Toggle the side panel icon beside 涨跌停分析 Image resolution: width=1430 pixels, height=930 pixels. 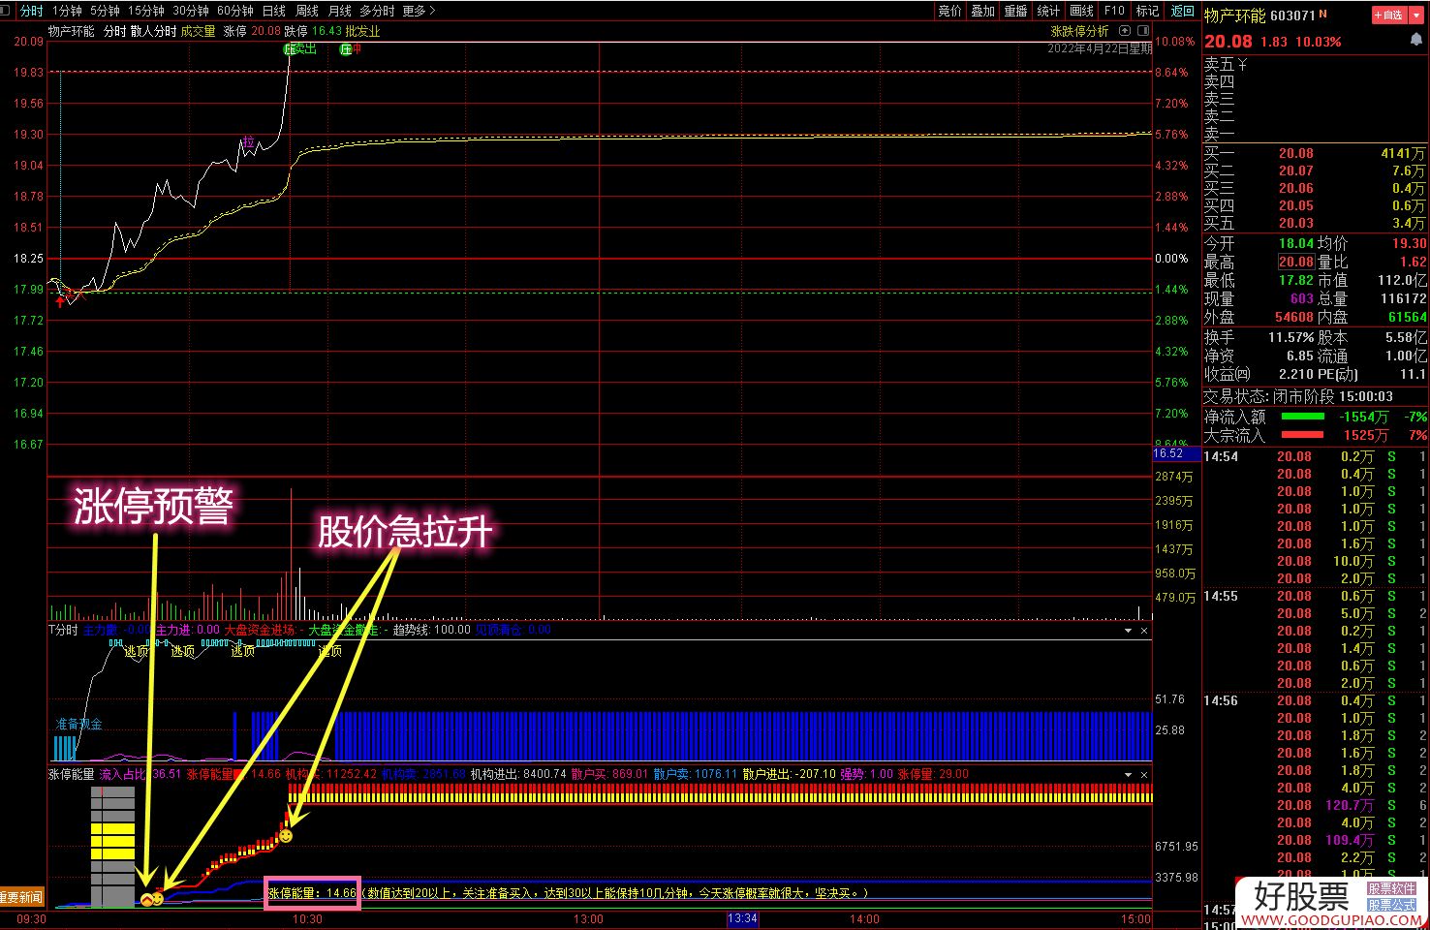coord(1141,31)
